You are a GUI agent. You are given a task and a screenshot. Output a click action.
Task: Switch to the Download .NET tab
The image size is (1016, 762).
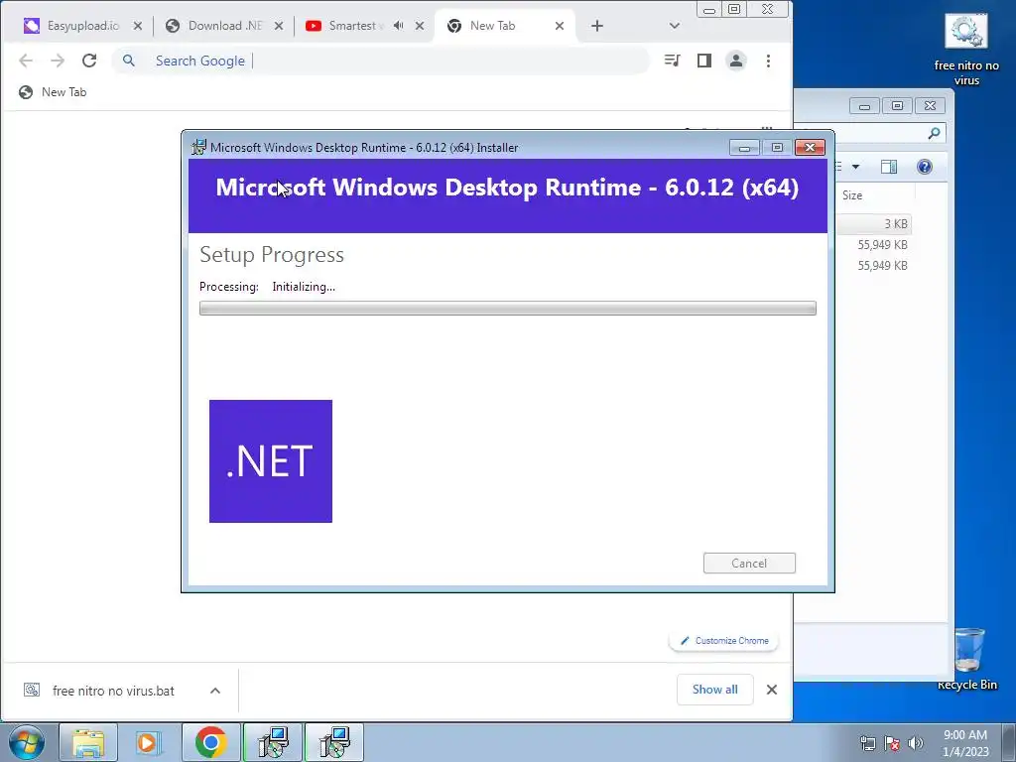(x=224, y=26)
